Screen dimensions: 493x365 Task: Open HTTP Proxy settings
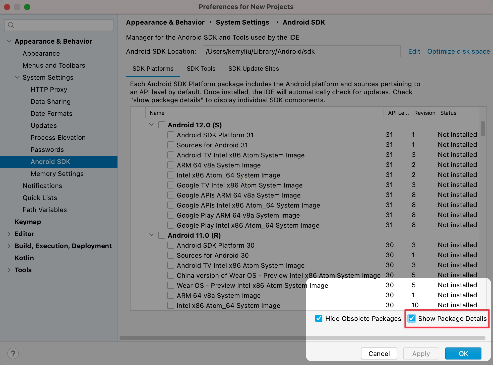[49, 89]
